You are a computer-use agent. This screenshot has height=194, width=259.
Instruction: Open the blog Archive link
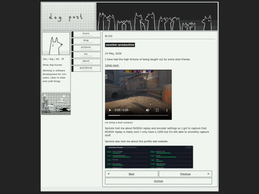pos(158,181)
